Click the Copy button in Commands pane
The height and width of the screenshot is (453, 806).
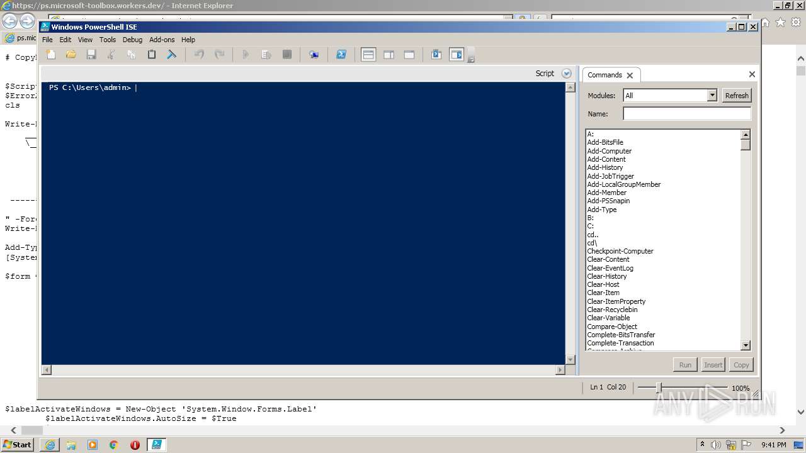(x=741, y=365)
